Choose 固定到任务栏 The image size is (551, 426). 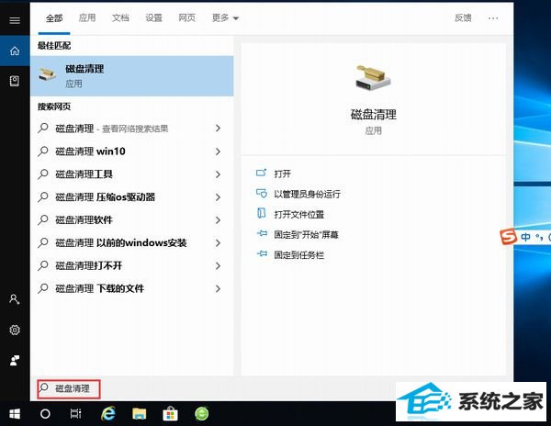(299, 254)
